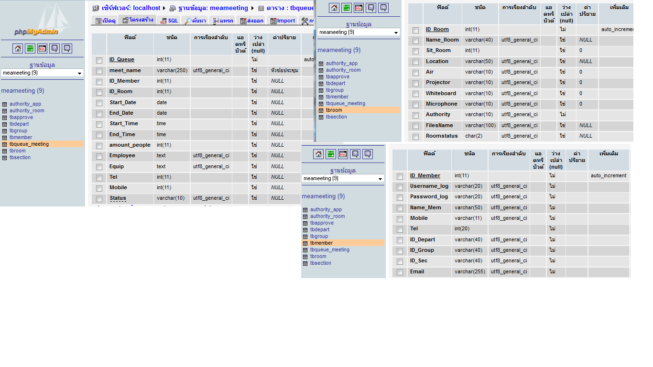Click green Exit icon under phpMyAdmin logo
Viewport: 653px width, 367px height.
click(x=30, y=48)
